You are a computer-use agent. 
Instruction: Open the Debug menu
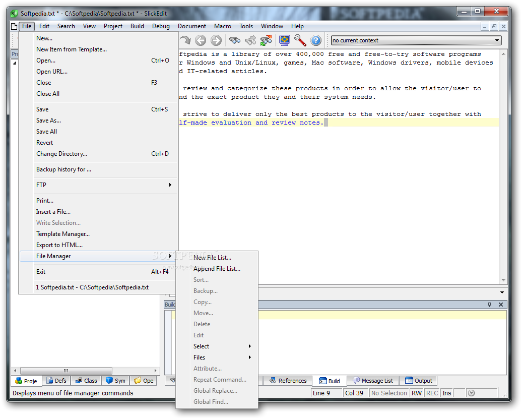tap(161, 26)
